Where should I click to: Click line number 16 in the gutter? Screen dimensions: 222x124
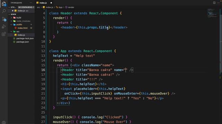click(x=43, y=70)
